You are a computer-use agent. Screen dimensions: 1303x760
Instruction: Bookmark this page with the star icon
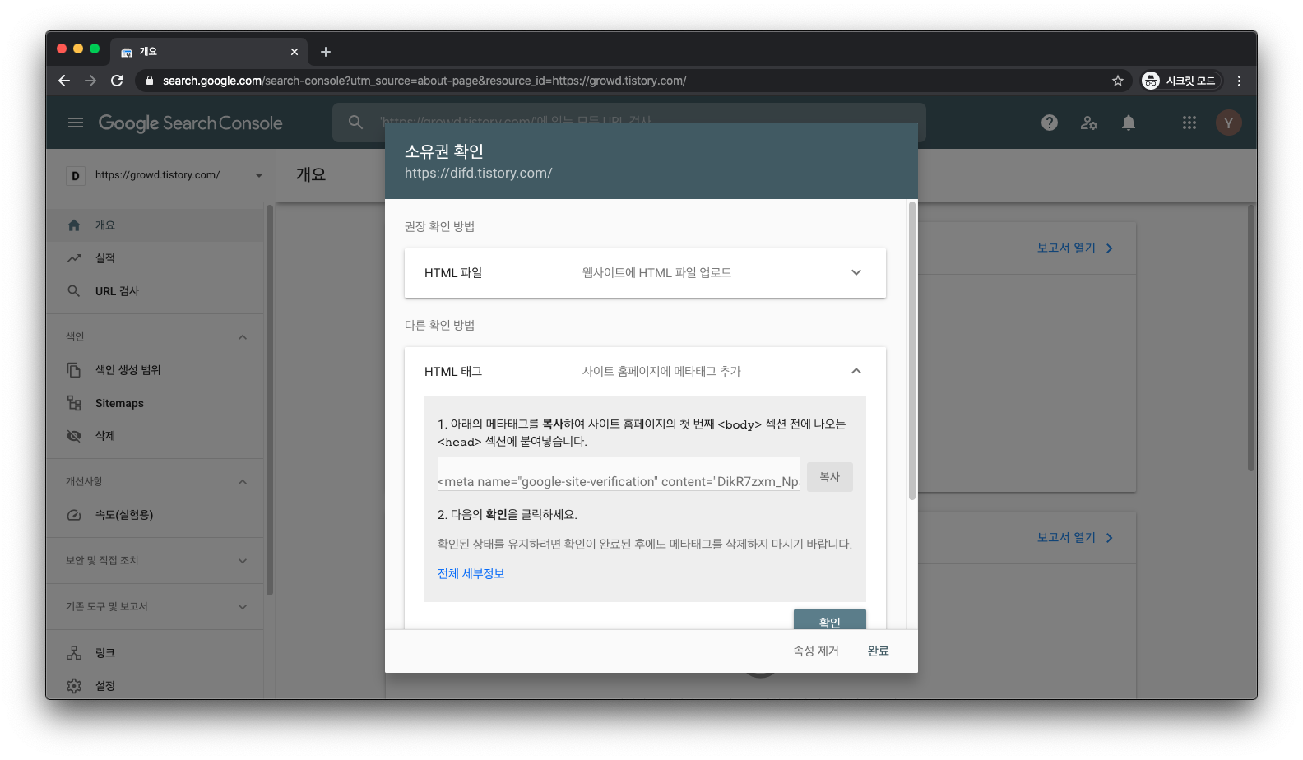tap(1118, 81)
